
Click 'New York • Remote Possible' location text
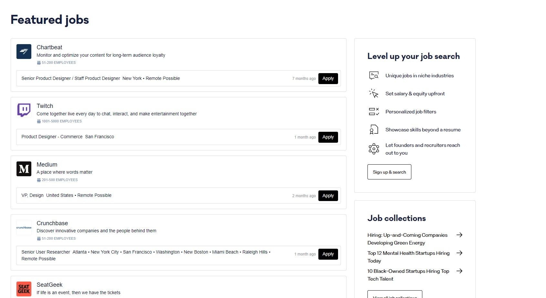(x=151, y=78)
